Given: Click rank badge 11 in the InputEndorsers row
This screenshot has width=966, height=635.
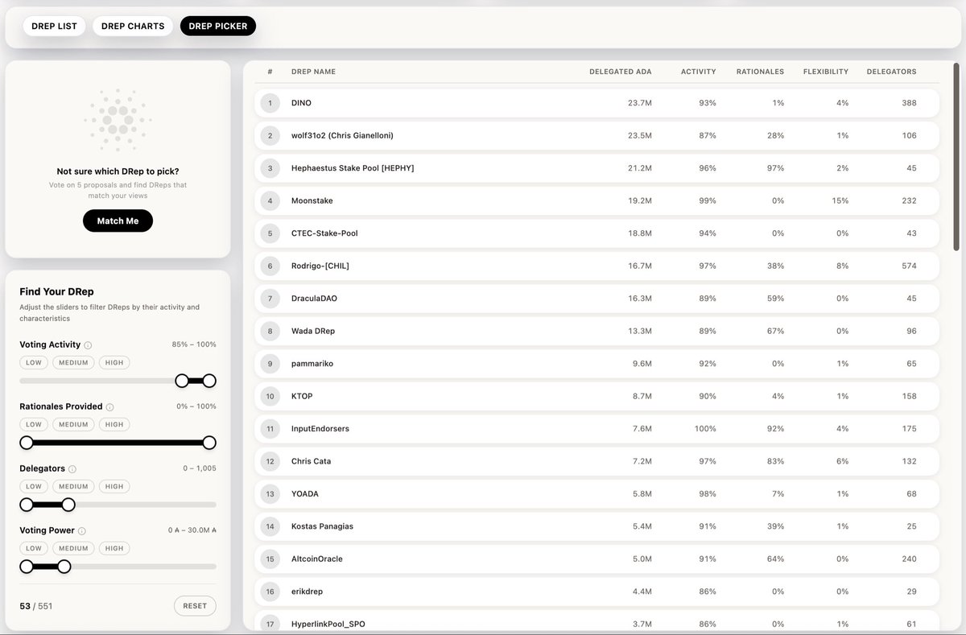Looking at the screenshot, I should coord(270,429).
